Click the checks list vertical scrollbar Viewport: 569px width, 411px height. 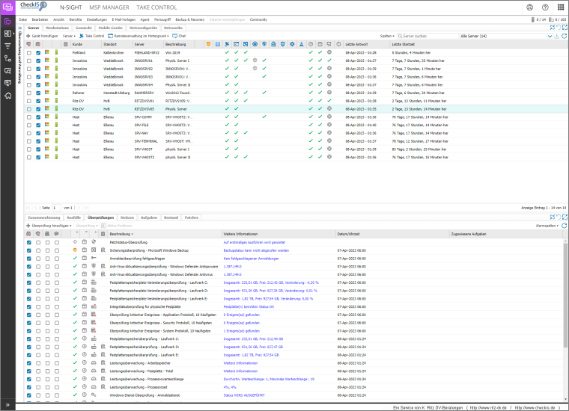click(565, 295)
